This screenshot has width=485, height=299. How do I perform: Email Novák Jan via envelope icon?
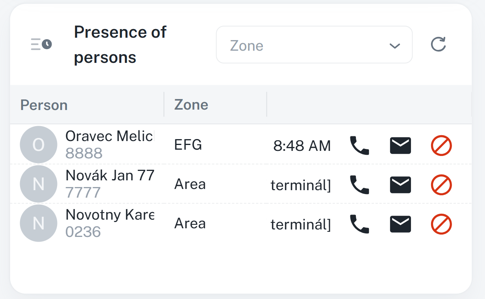click(400, 185)
